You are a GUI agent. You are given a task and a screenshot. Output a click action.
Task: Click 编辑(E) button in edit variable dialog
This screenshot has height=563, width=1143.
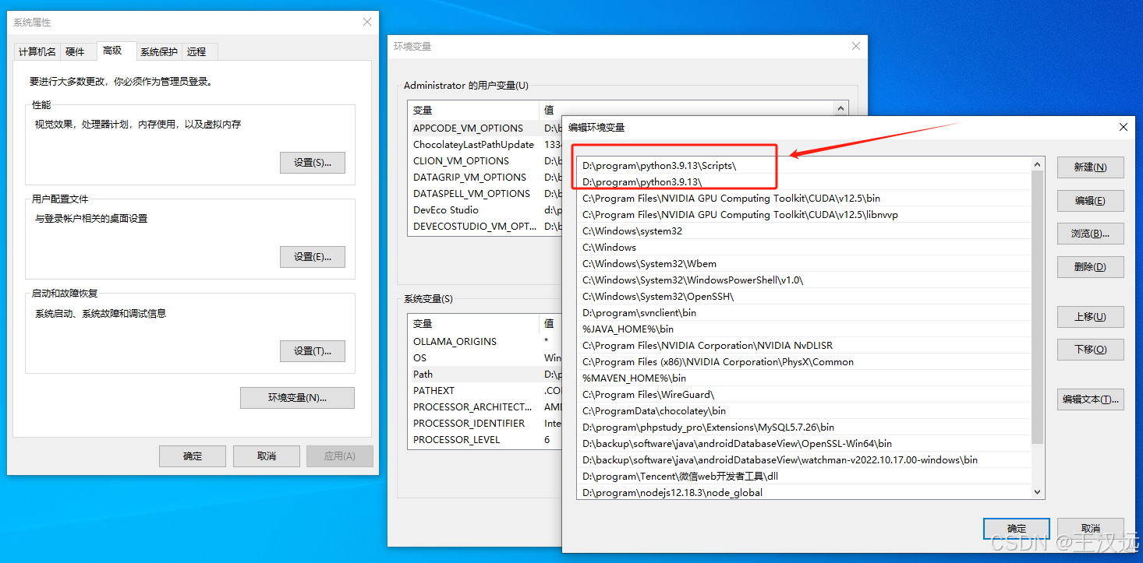click(x=1090, y=200)
